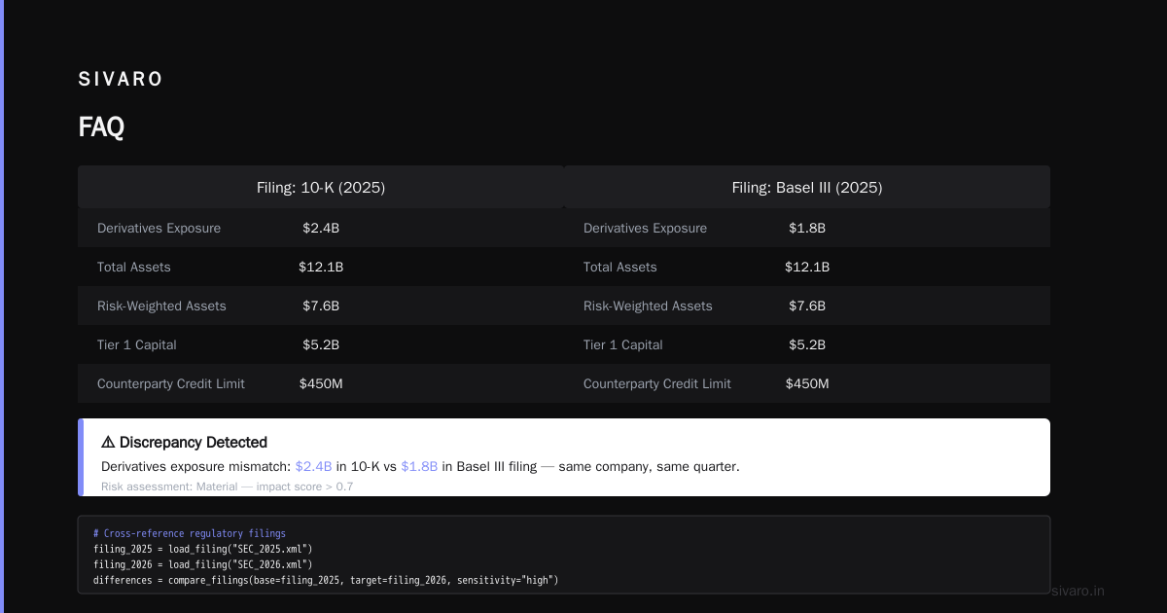This screenshot has width=1167, height=613.
Task: Click the highlighted $2.4B value in alert
Action: coord(314,466)
